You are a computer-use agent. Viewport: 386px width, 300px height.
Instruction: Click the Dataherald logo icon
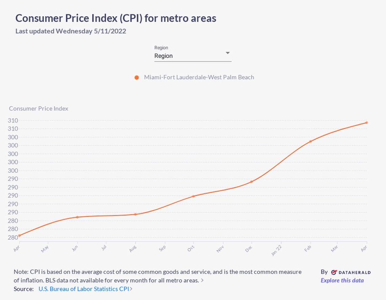pyautogui.click(x=334, y=272)
